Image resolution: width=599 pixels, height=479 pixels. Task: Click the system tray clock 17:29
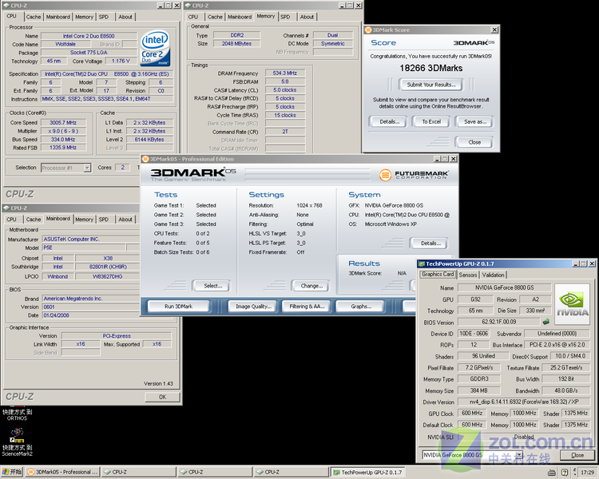[587, 473]
